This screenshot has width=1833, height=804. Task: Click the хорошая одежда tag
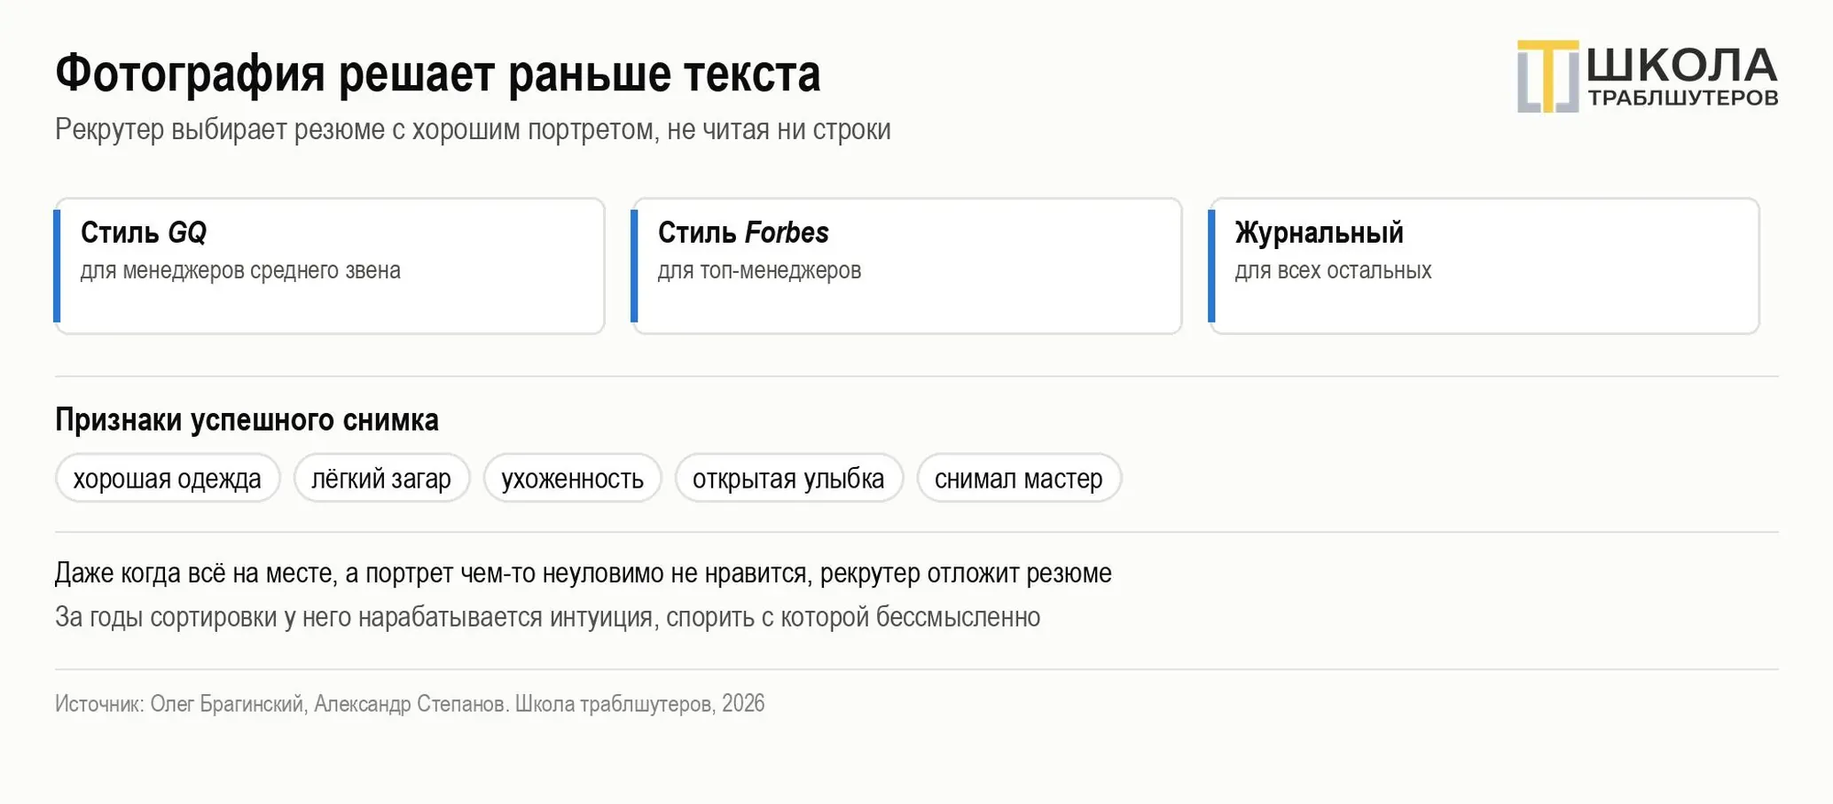coord(168,479)
